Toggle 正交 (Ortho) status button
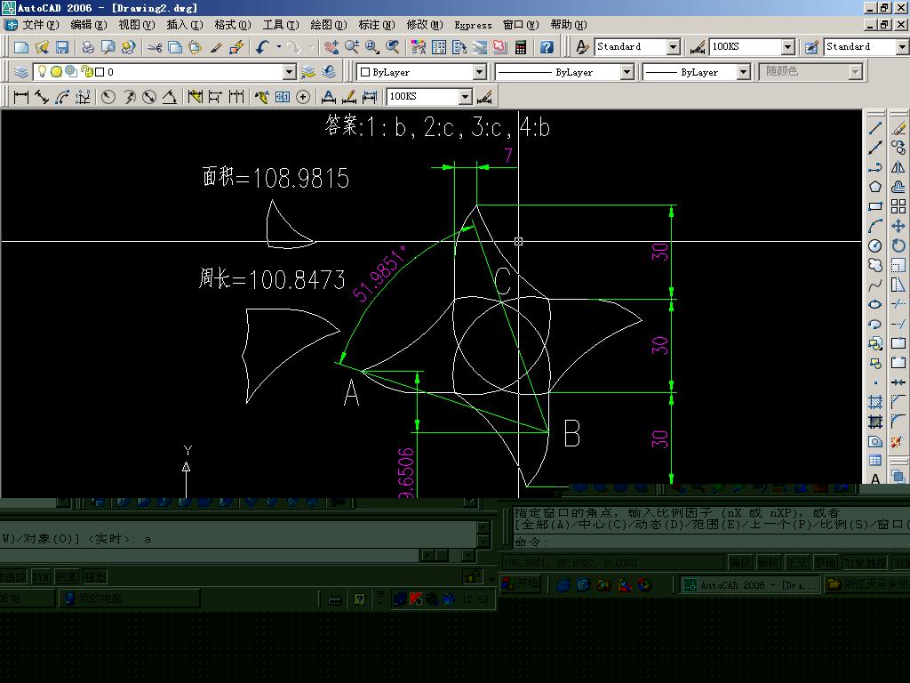Screen dimensions: 910x683 [796, 562]
